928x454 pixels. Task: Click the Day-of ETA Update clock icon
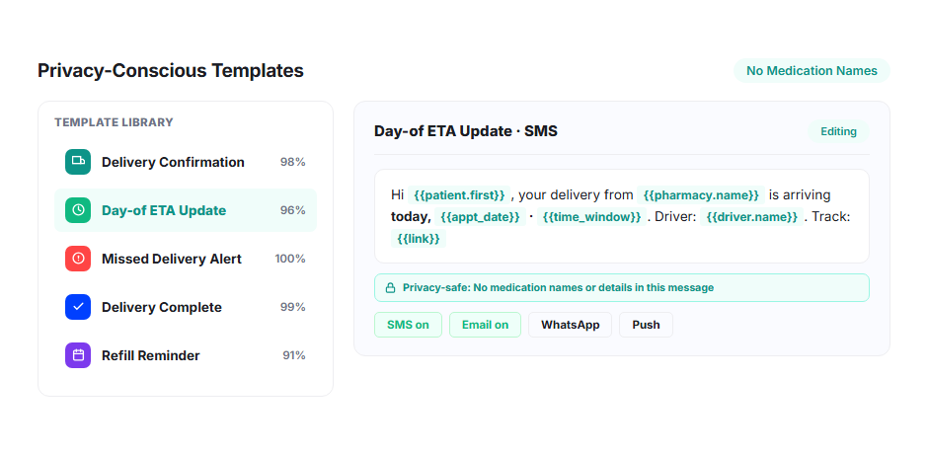tap(78, 211)
